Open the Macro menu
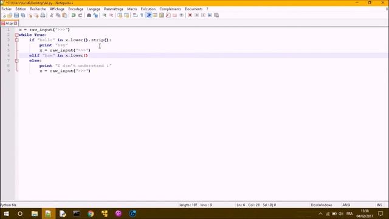The height and width of the screenshot is (219, 389). [x=132, y=9]
